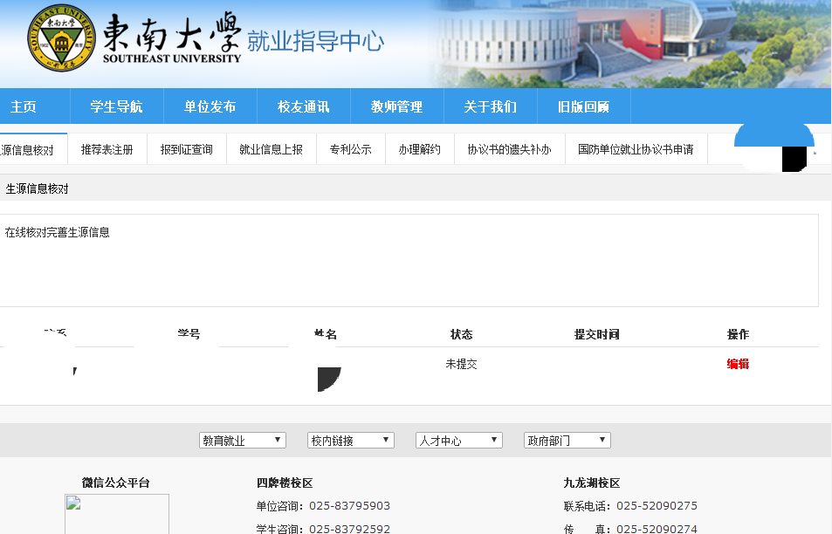The width and height of the screenshot is (832, 534).
Task: Click the red 编辑 link
Action: pos(738,364)
